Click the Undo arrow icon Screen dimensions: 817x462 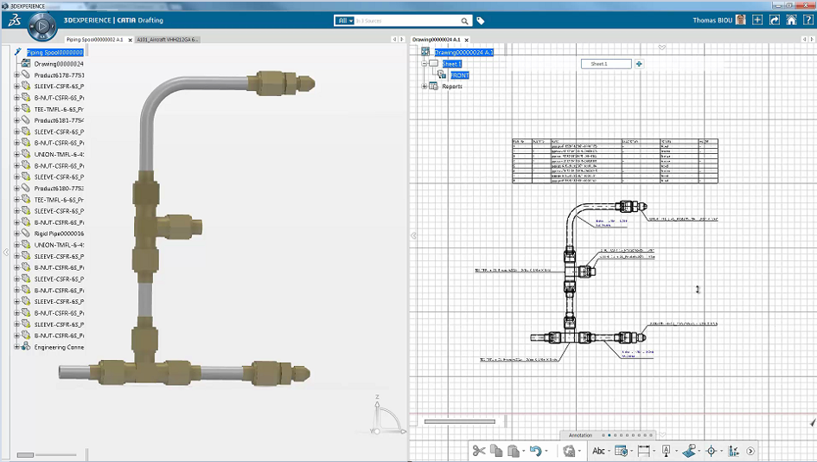pos(535,451)
